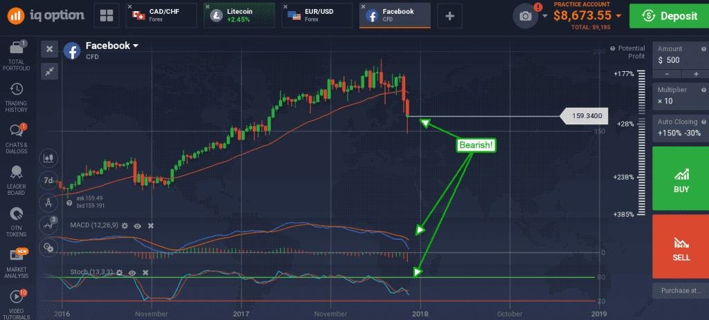Expand the Facebook asset dropdown arrow

[x=135, y=46]
